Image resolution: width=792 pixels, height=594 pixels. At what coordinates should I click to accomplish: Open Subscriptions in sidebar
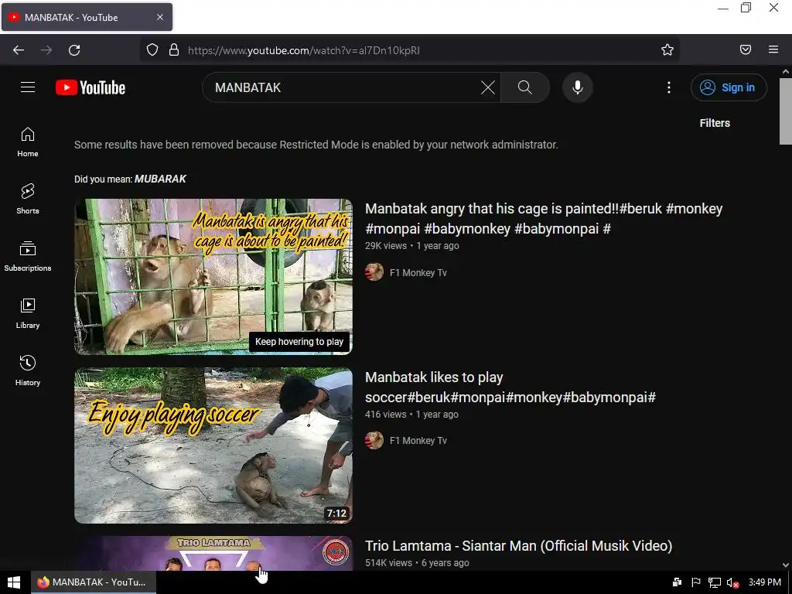[x=28, y=256]
